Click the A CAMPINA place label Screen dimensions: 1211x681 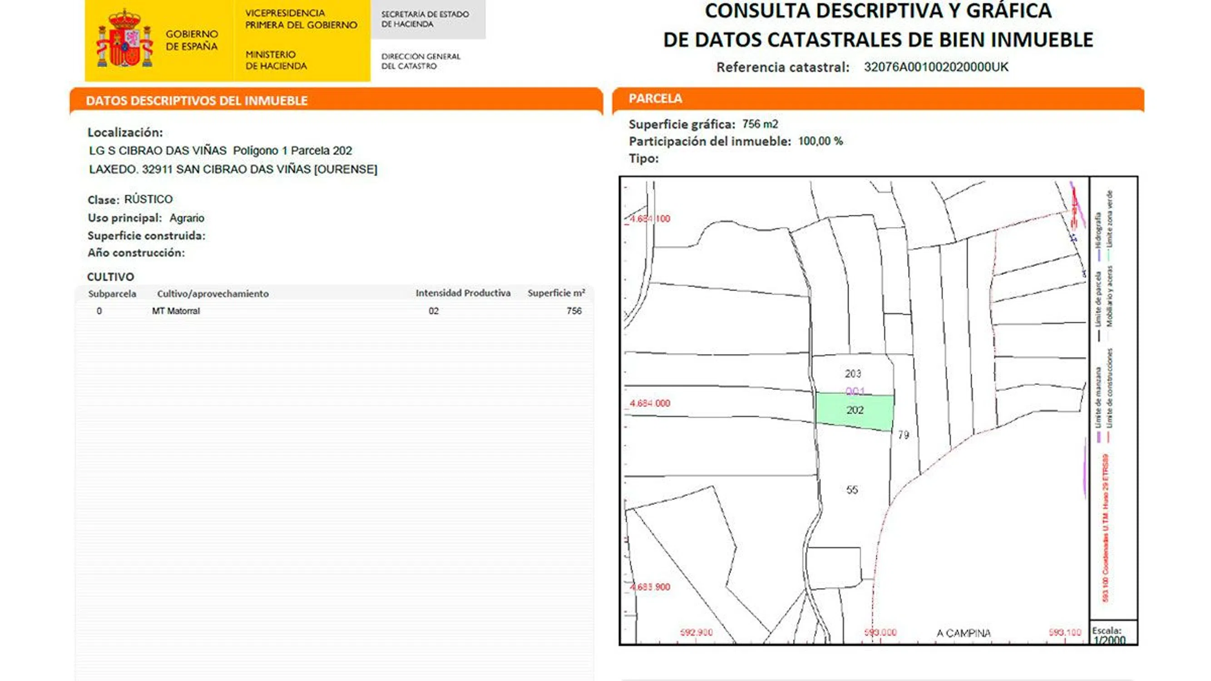click(x=963, y=633)
